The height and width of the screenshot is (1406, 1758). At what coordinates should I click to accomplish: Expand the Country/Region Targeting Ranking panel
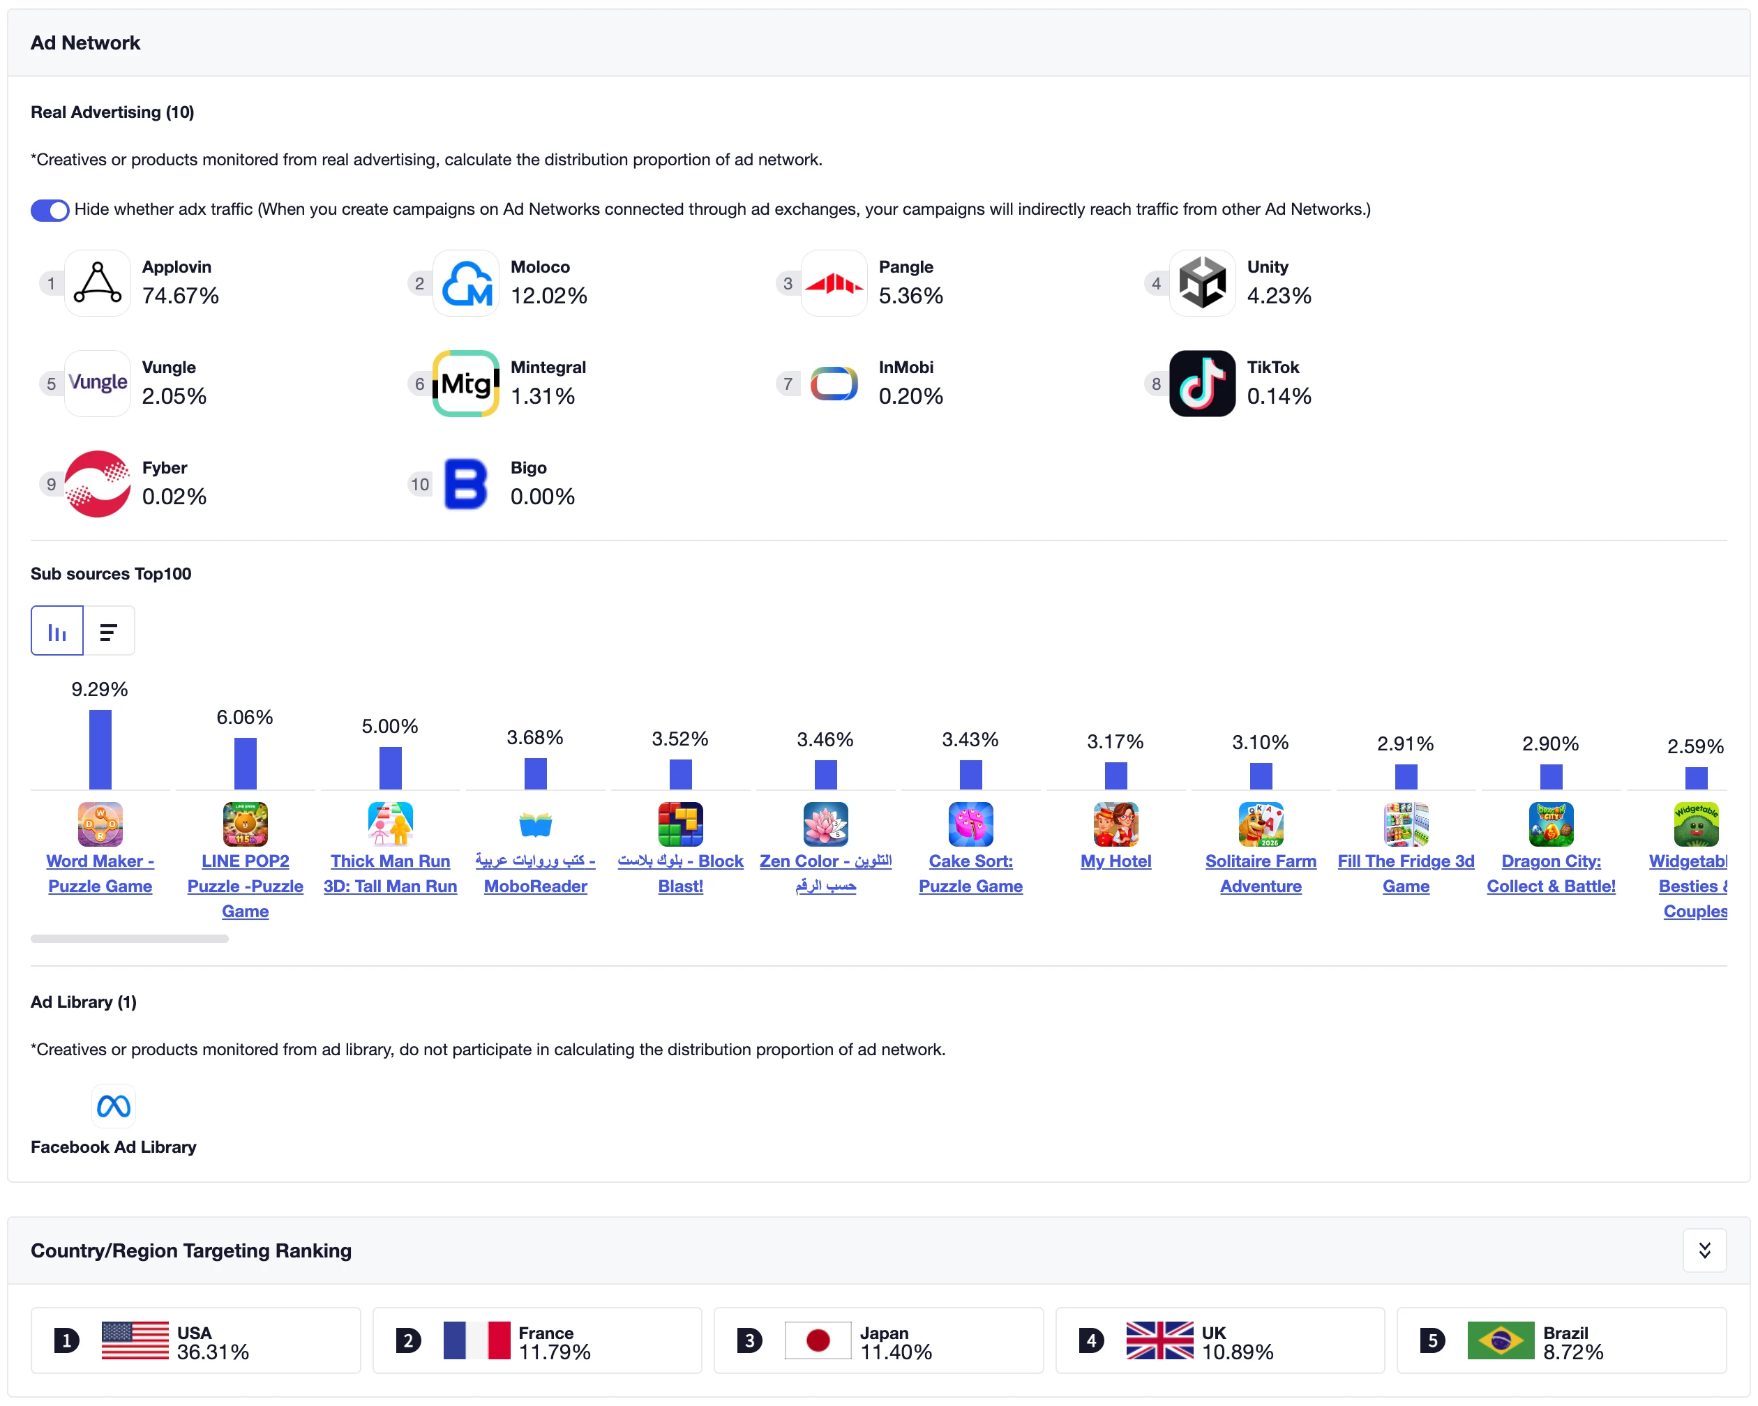[x=1704, y=1250]
